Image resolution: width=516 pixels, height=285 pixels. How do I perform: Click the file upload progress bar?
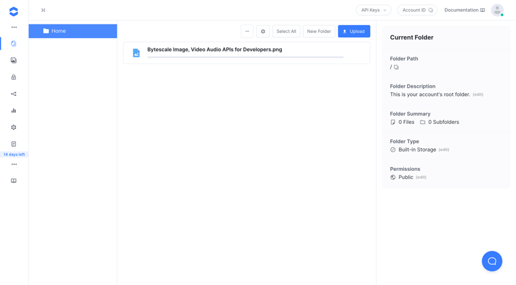pyautogui.click(x=246, y=57)
